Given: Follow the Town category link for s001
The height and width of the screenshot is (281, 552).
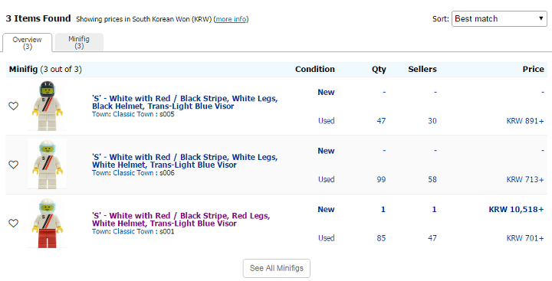Looking at the screenshot, I should point(100,231).
